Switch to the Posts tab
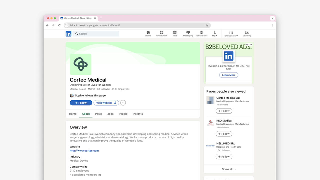 [98, 114]
